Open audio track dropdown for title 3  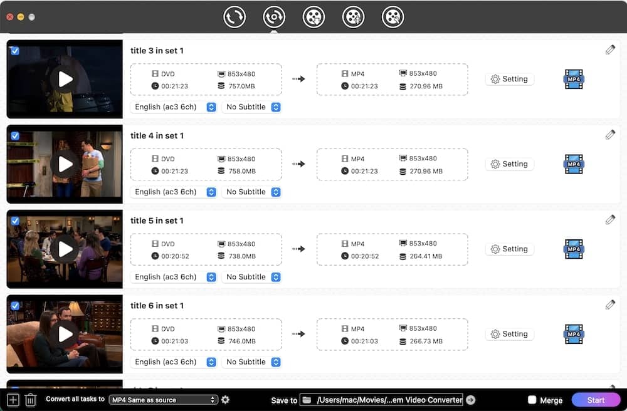click(174, 107)
